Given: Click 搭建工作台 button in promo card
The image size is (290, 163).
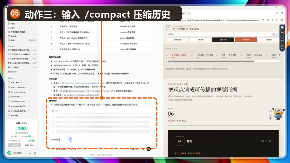Looking at the screenshot, I should [x=29, y=145].
